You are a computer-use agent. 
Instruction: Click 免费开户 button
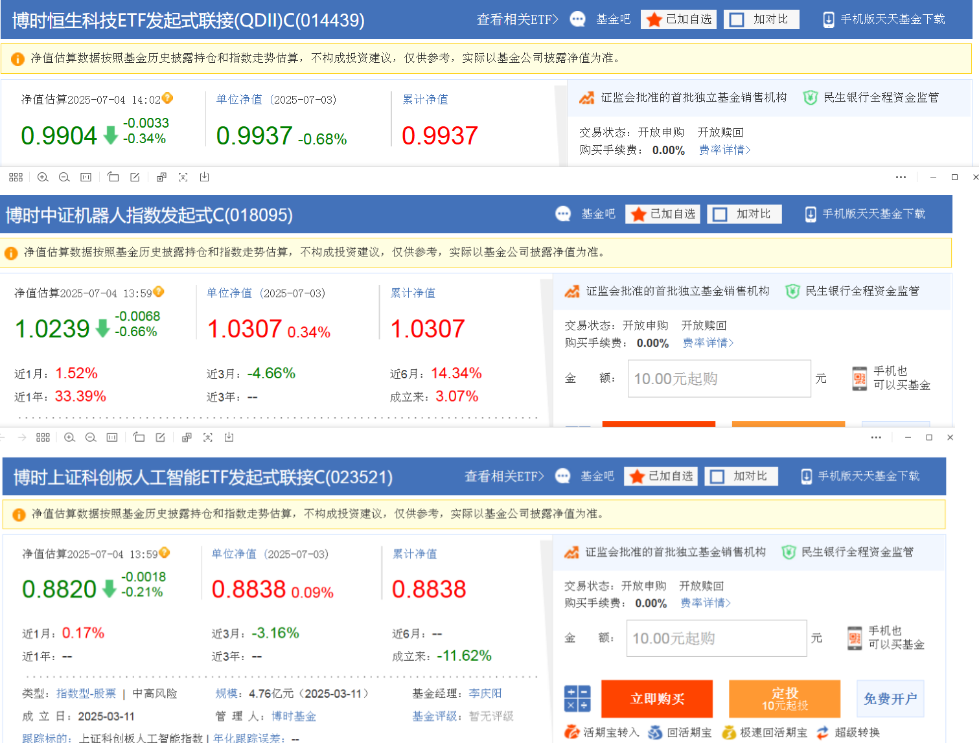click(x=890, y=698)
